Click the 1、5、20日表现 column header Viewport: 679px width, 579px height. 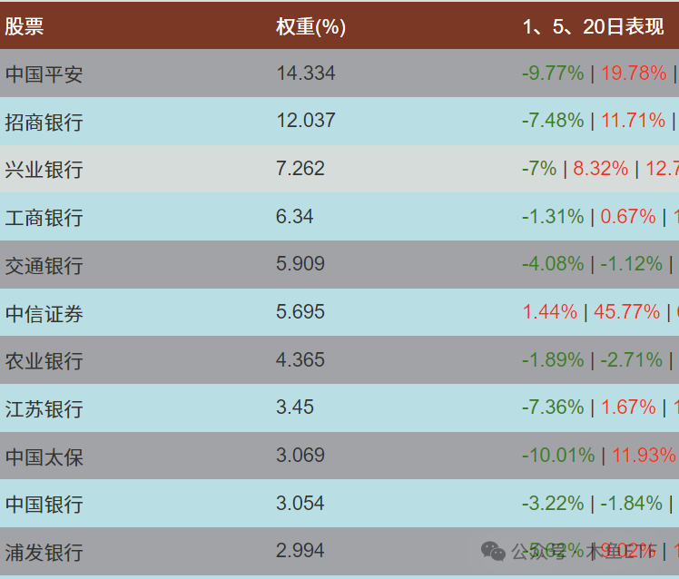click(594, 27)
